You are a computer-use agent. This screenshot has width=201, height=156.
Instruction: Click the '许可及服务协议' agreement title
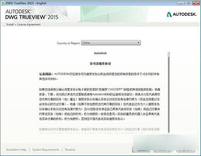pyautogui.click(x=100, y=64)
